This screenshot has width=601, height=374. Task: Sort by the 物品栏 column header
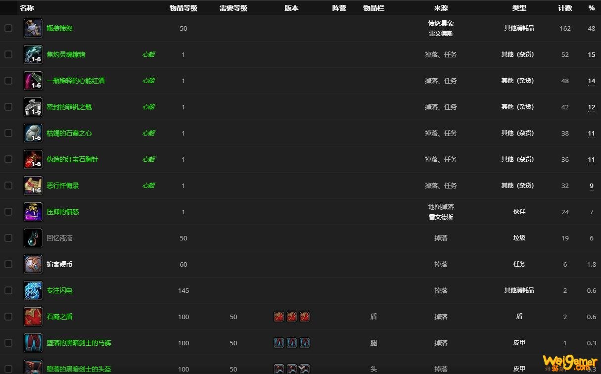tap(373, 8)
